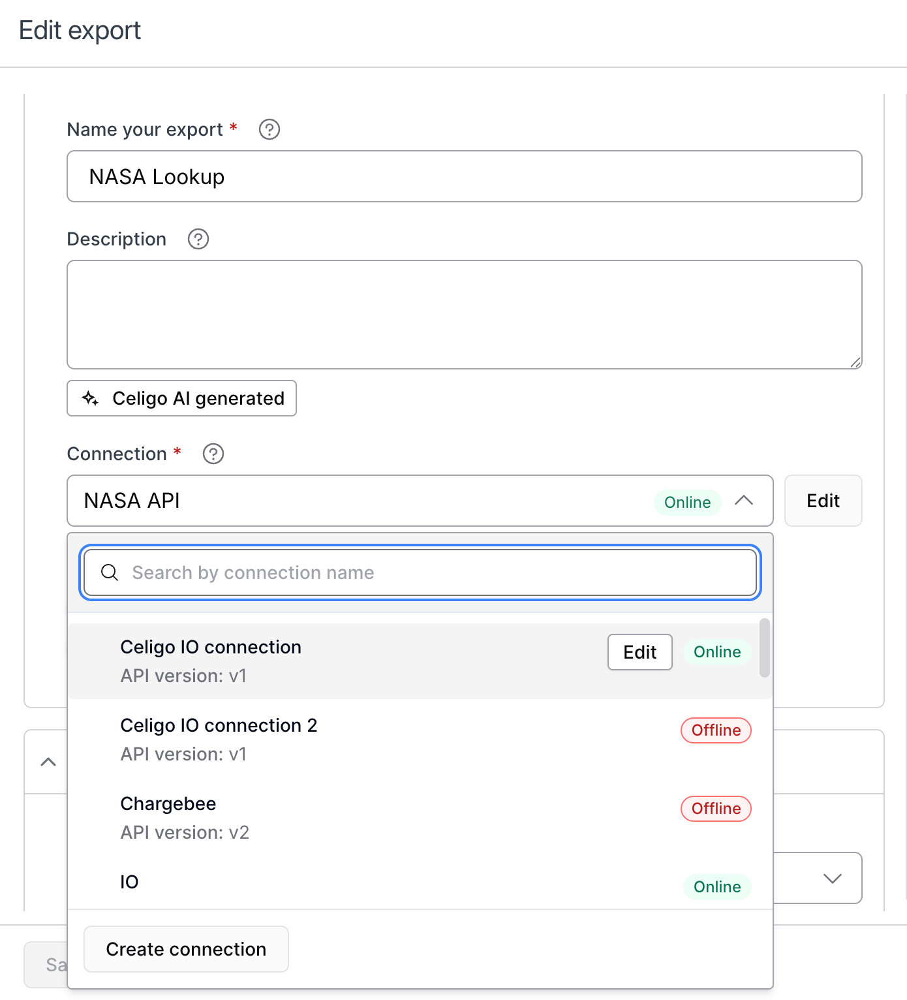The image size is (907, 1000).
Task: Click the Create connection button
Action: coord(186,949)
